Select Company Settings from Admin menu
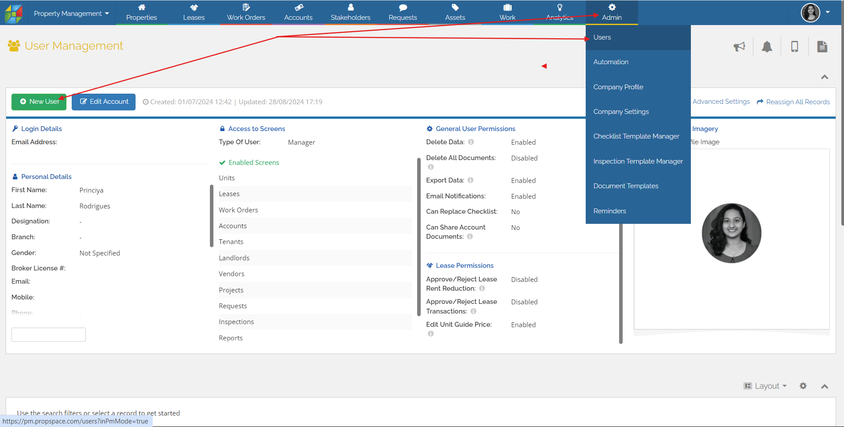Image resolution: width=844 pixels, height=427 pixels. [621, 112]
